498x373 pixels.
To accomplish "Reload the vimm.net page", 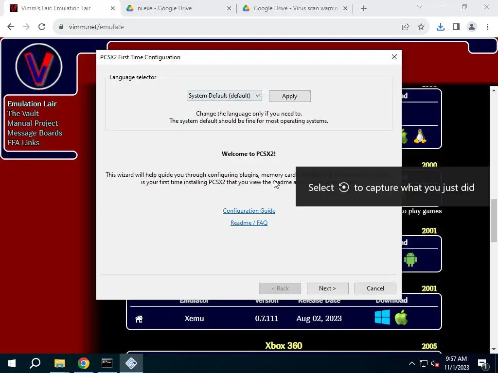I will tap(42, 27).
